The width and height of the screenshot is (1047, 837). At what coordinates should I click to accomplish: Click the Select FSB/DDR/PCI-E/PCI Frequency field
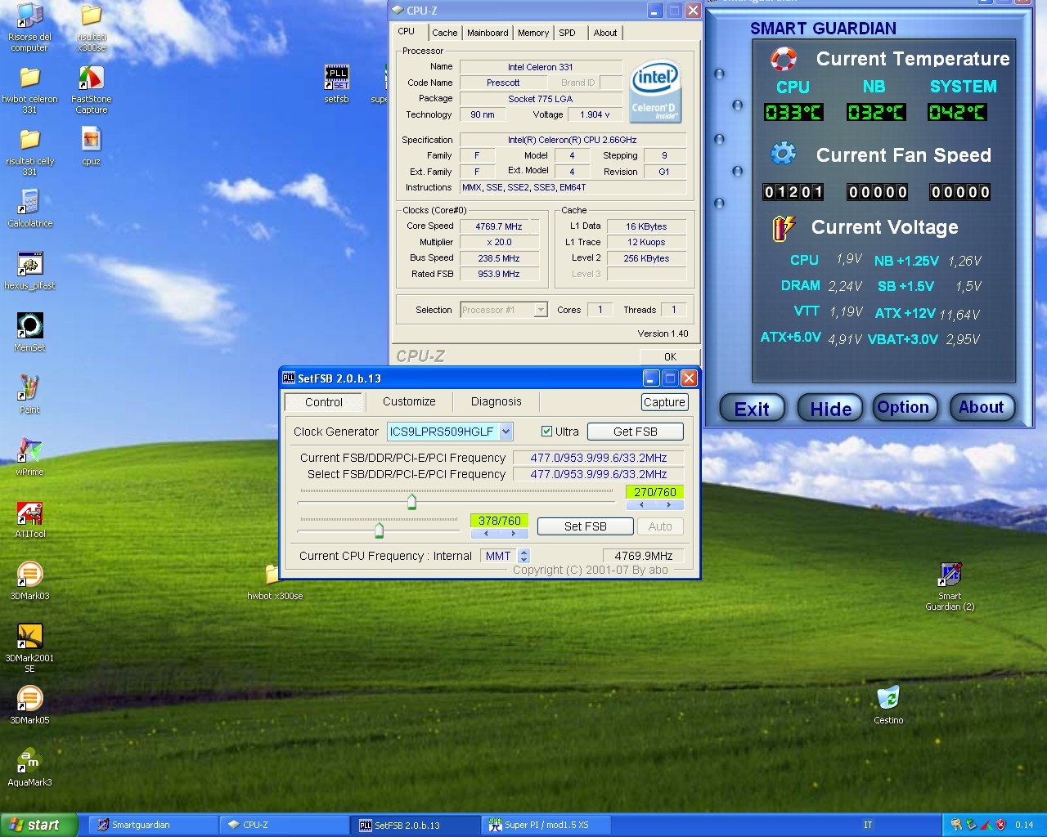click(x=599, y=474)
